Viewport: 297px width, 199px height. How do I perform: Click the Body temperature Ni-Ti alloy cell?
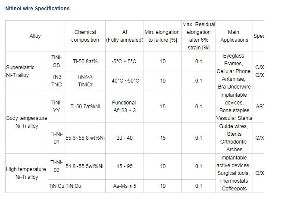click(x=27, y=122)
